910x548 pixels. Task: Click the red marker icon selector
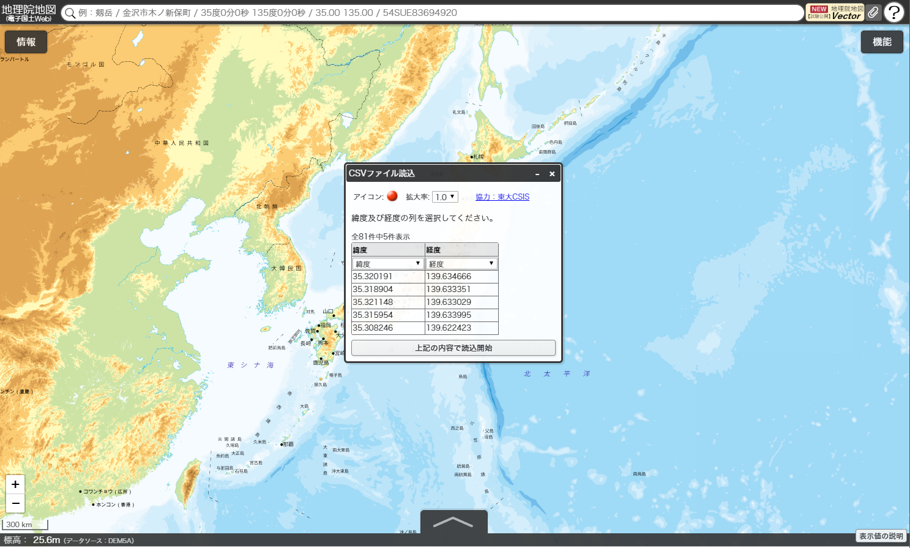click(392, 196)
